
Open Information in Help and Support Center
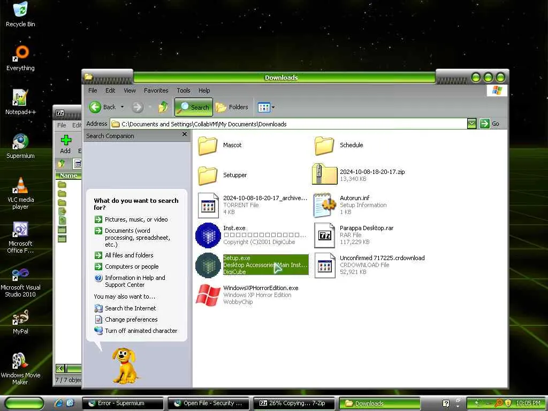(130, 281)
